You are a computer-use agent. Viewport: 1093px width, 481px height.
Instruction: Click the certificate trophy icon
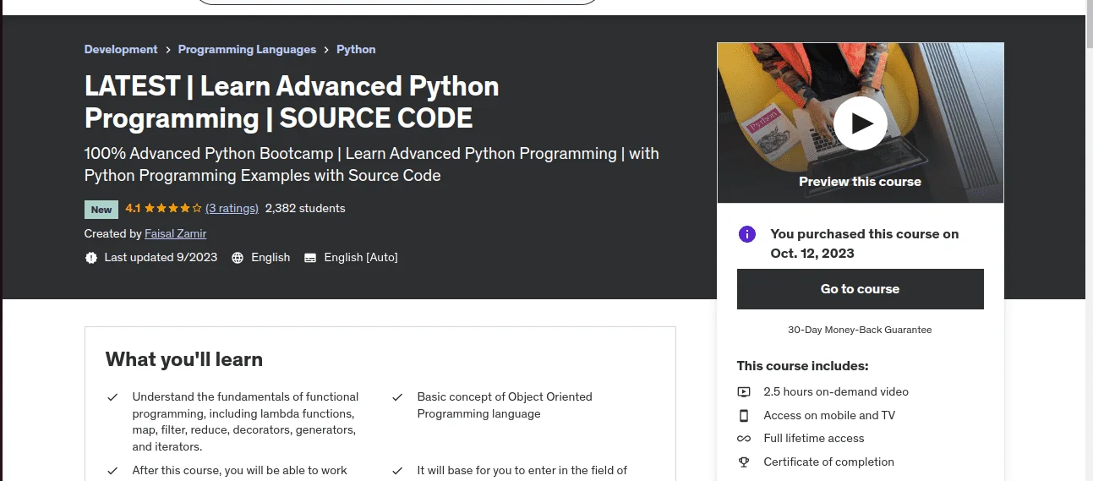744,462
